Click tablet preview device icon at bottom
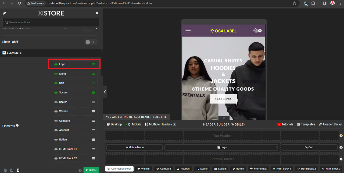The height and width of the screenshot is (173, 344). pos(12,170)
